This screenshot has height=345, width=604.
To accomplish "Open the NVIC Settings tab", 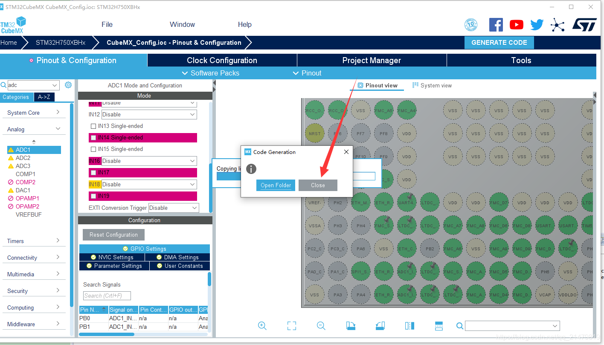I will [112, 257].
